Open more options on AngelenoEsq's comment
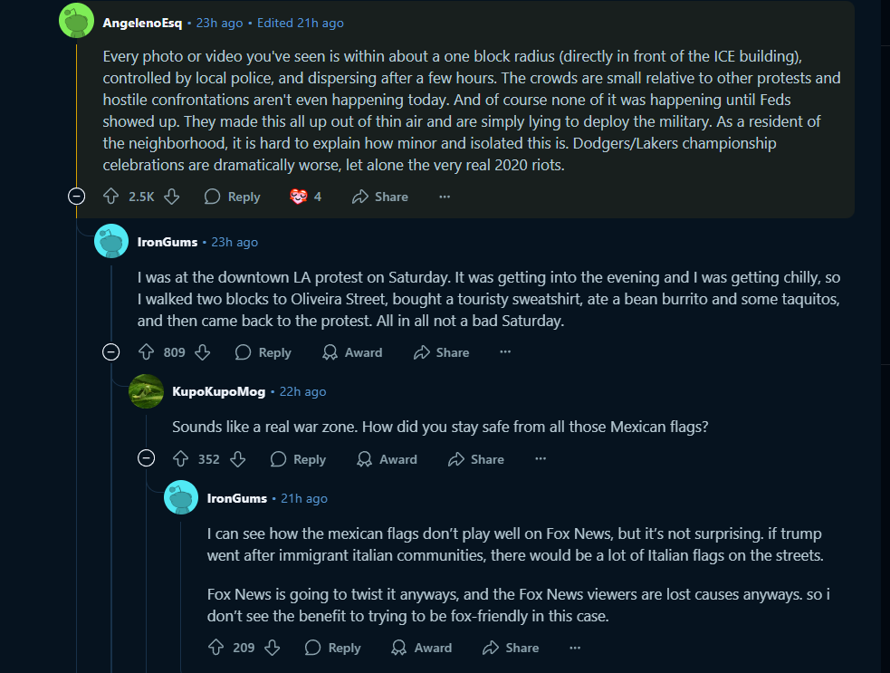Screen dimensions: 890x673 445,197
